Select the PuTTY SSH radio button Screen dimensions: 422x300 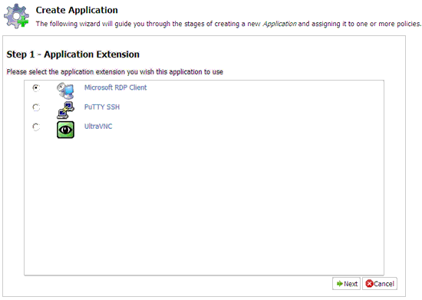[x=36, y=107]
